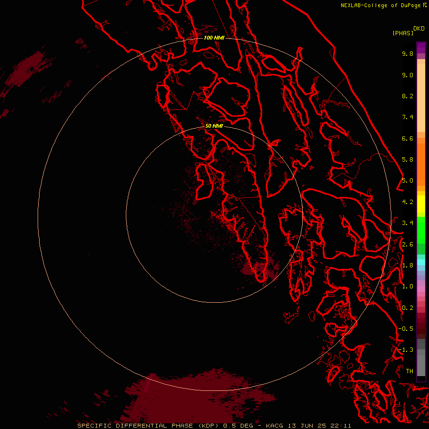Click the 8.2 legend value
429x429 pixels.
click(408, 96)
